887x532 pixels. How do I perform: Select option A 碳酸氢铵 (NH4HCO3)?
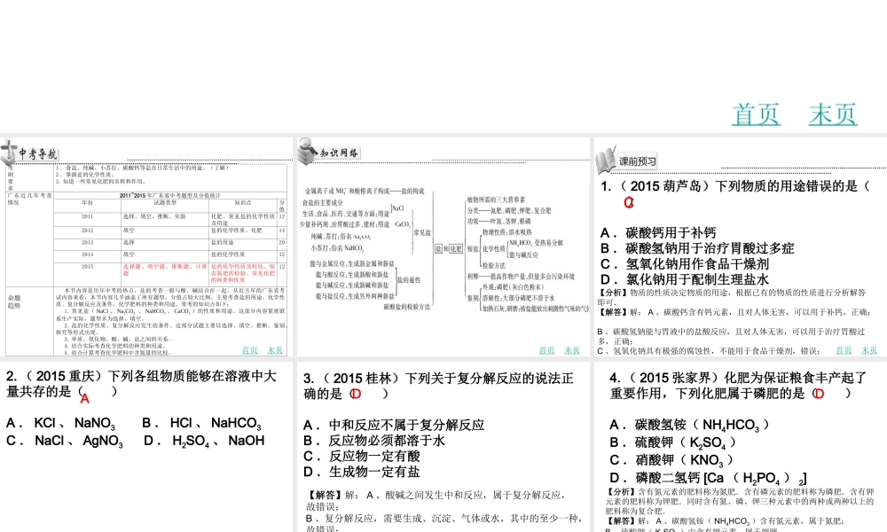(x=689, y=425)
